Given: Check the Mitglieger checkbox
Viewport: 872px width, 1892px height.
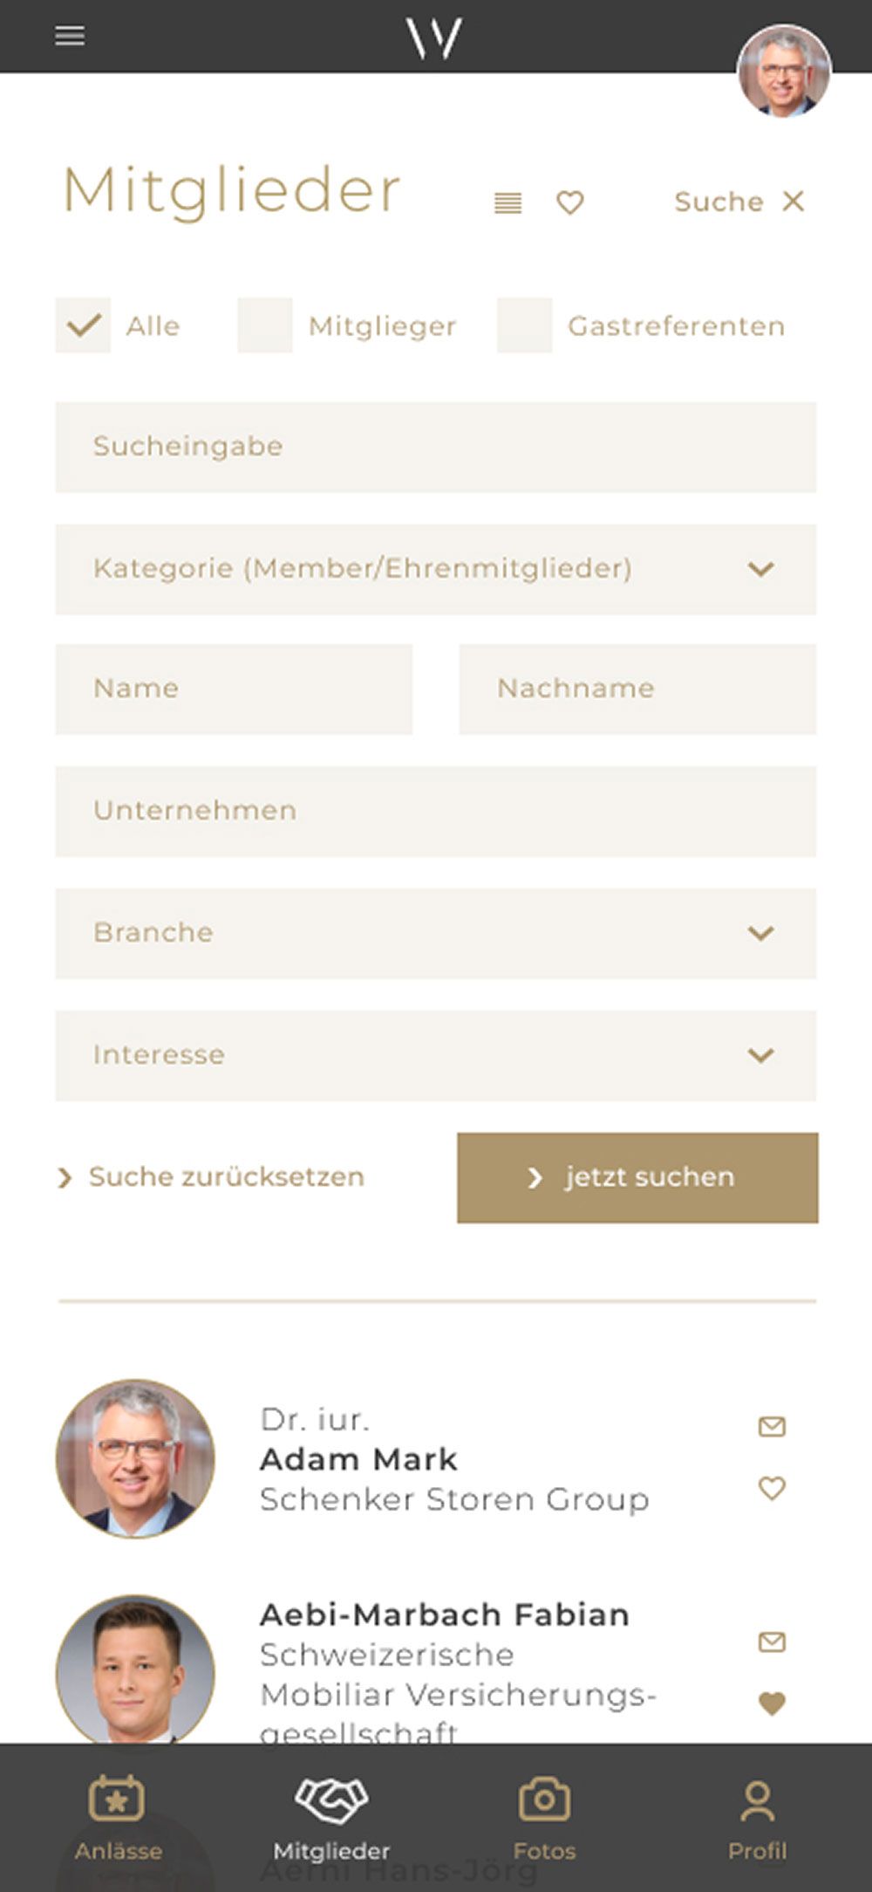Looking at the screenshot, I should point(265,326).
